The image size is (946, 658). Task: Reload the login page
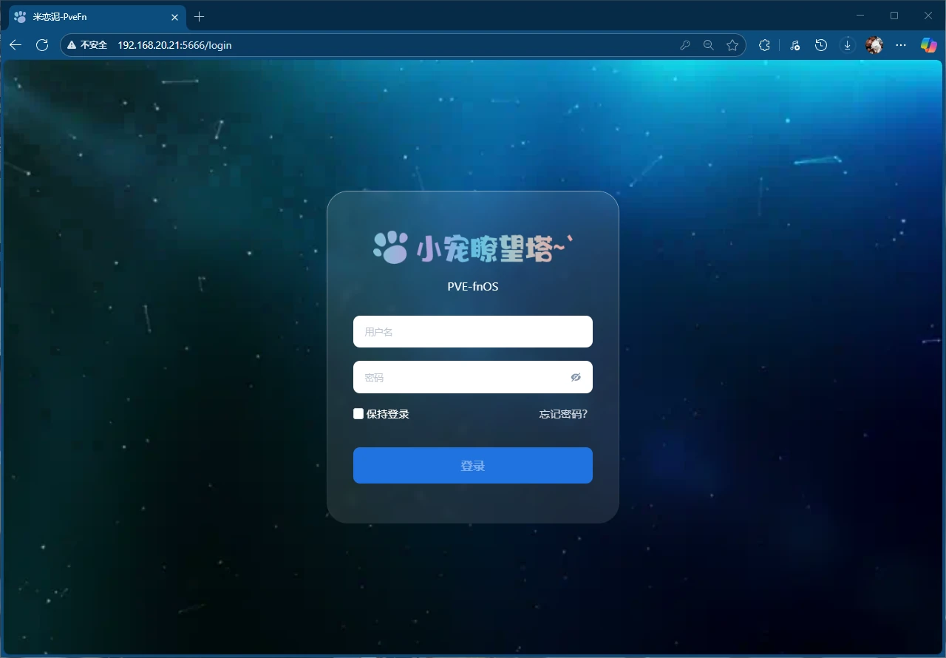tap(42, 45)
